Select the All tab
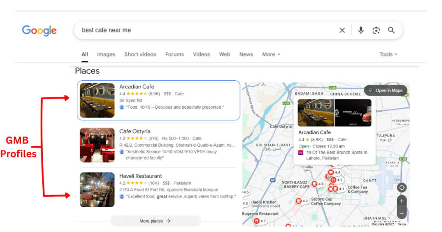The height and width of the screenshot is (232, 442). 85,54
